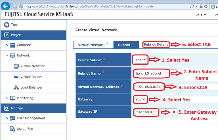
Task: Click the search magnifier in address bar
Action: (192, 6)
